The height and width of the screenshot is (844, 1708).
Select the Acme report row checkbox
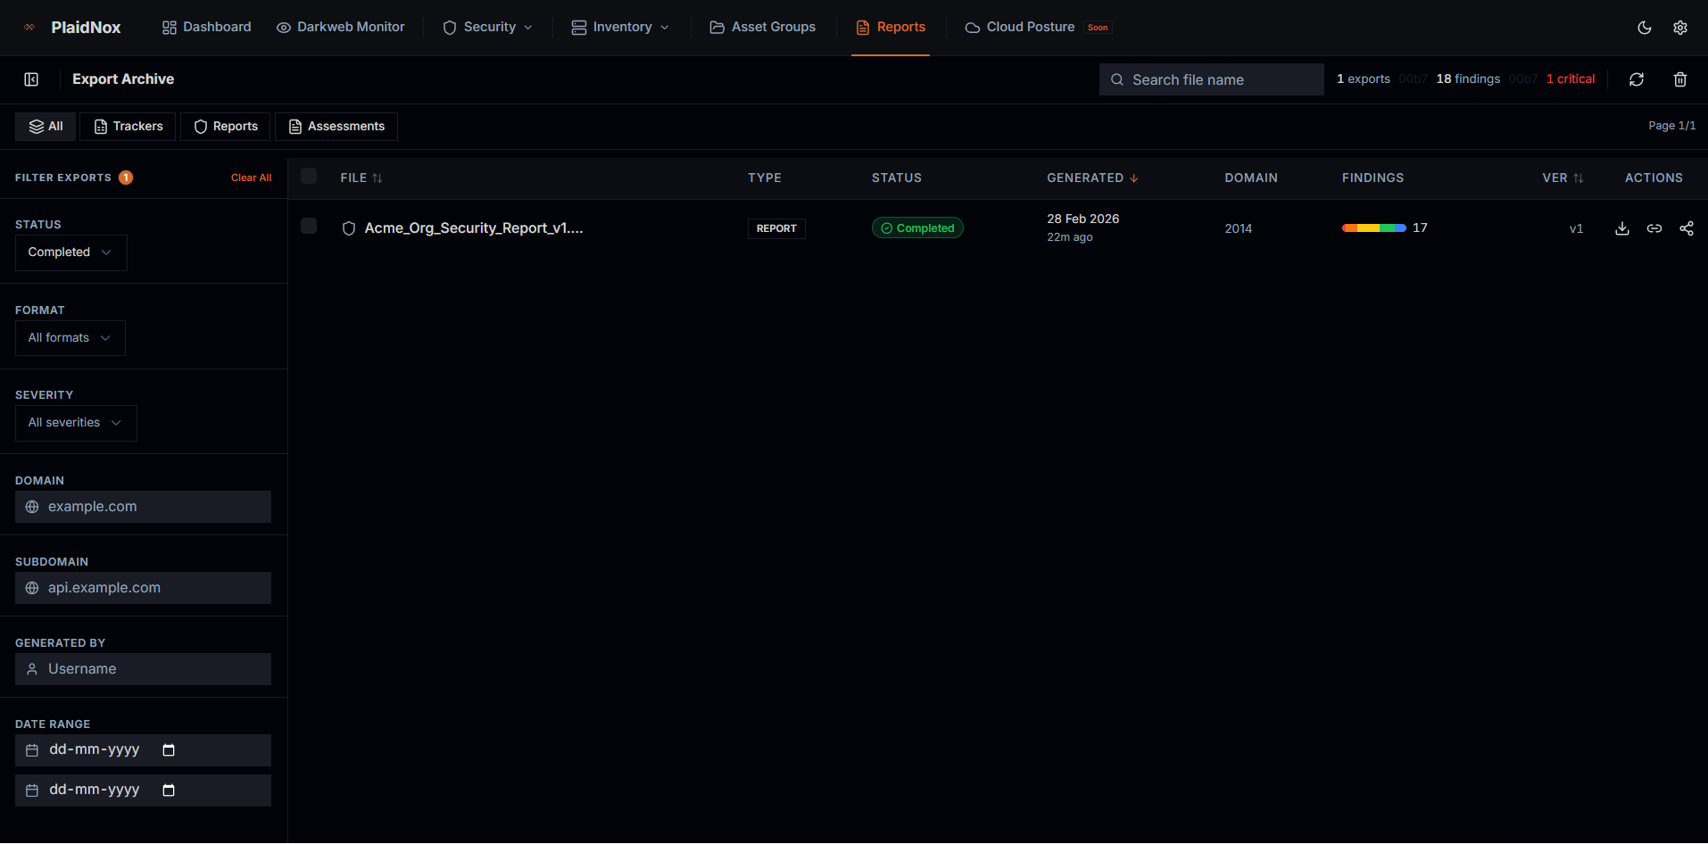point(309,226)
